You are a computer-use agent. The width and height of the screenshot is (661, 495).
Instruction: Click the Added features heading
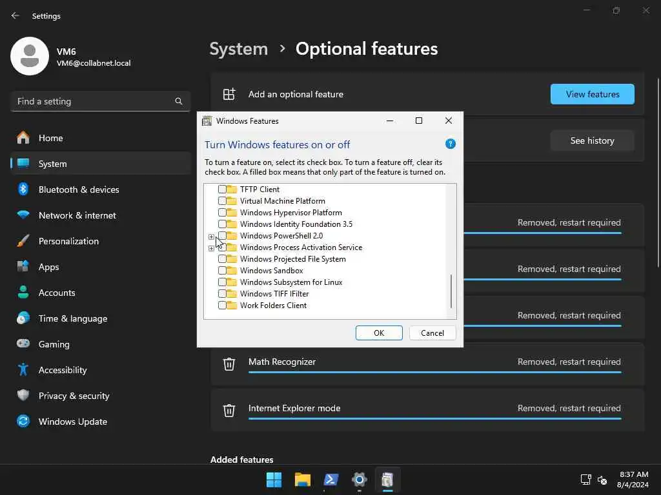coord(241,460)
